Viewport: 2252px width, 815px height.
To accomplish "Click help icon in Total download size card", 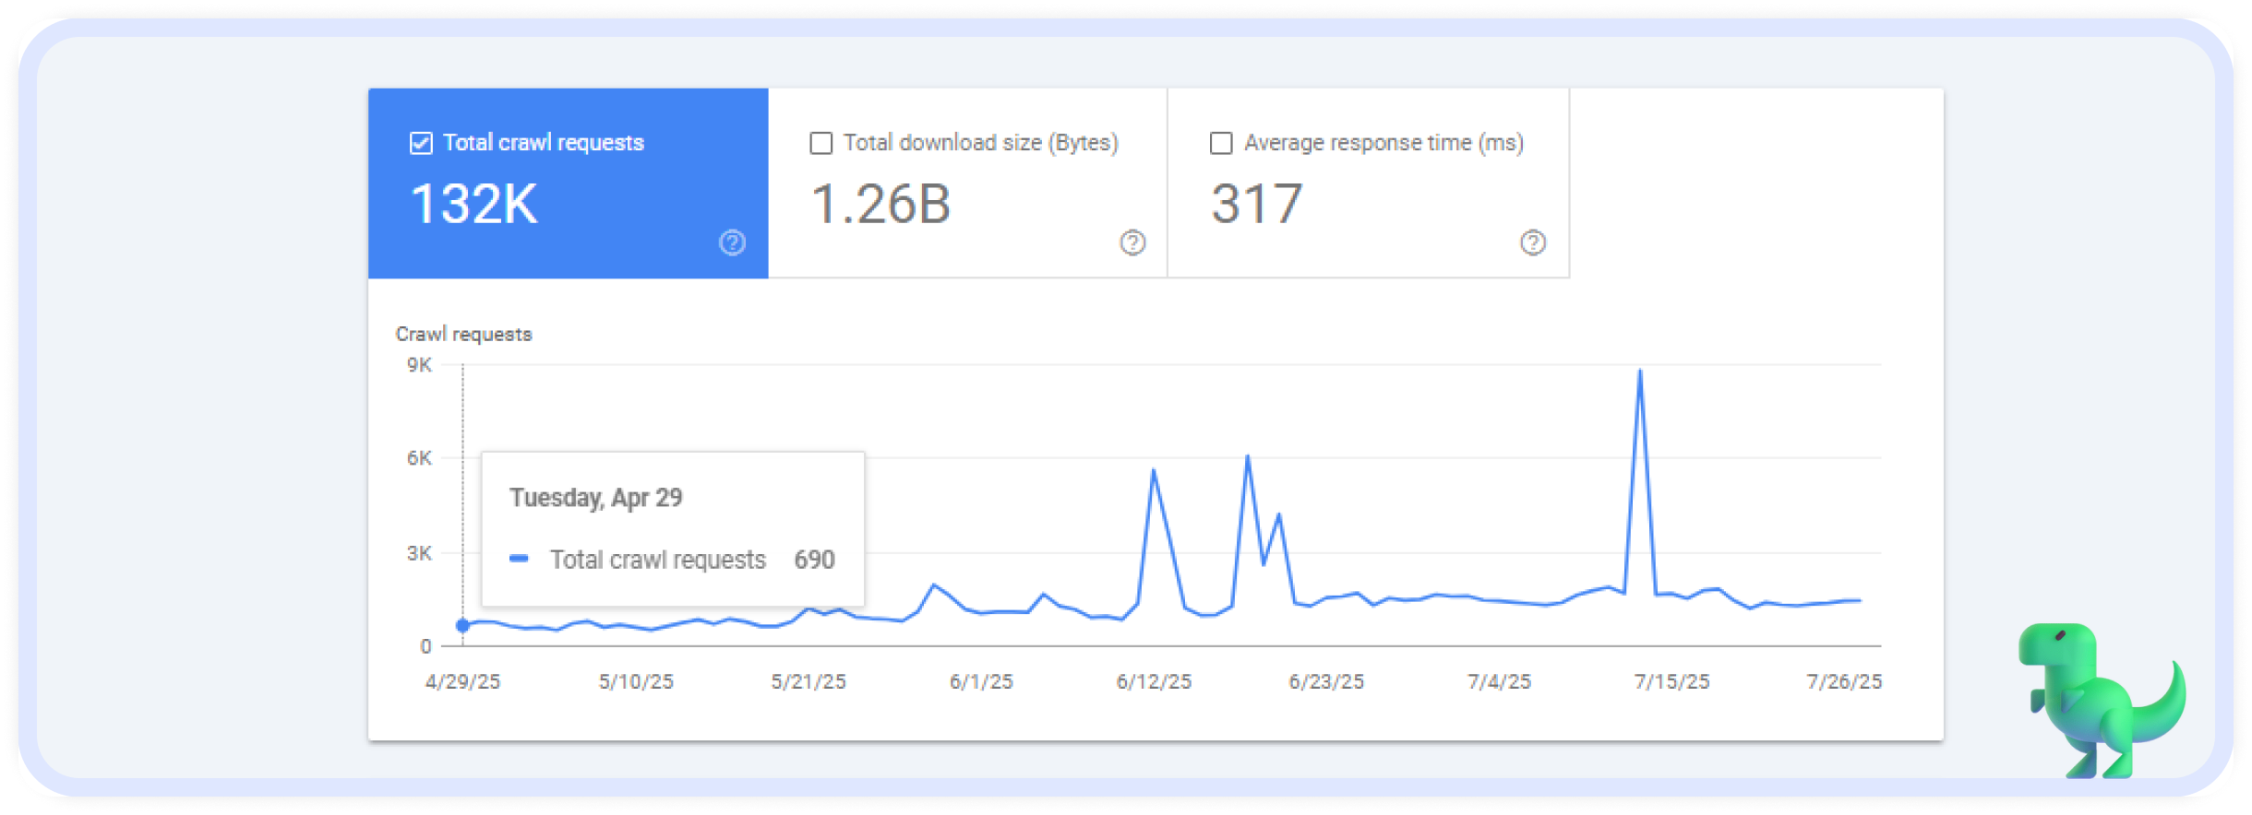I will click(1132, 242).
